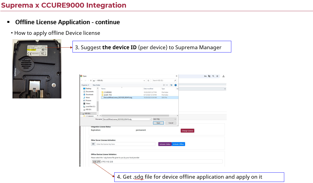Click the browser translate page icon
This screenshot has width=313, height=183.
coord(209,76)
